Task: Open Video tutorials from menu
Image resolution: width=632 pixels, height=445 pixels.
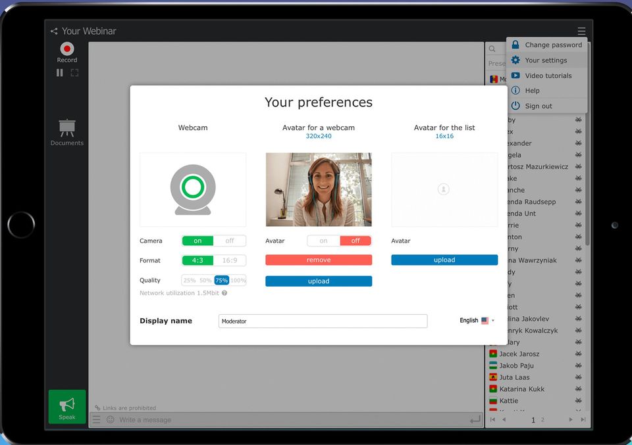Action: 547,75
